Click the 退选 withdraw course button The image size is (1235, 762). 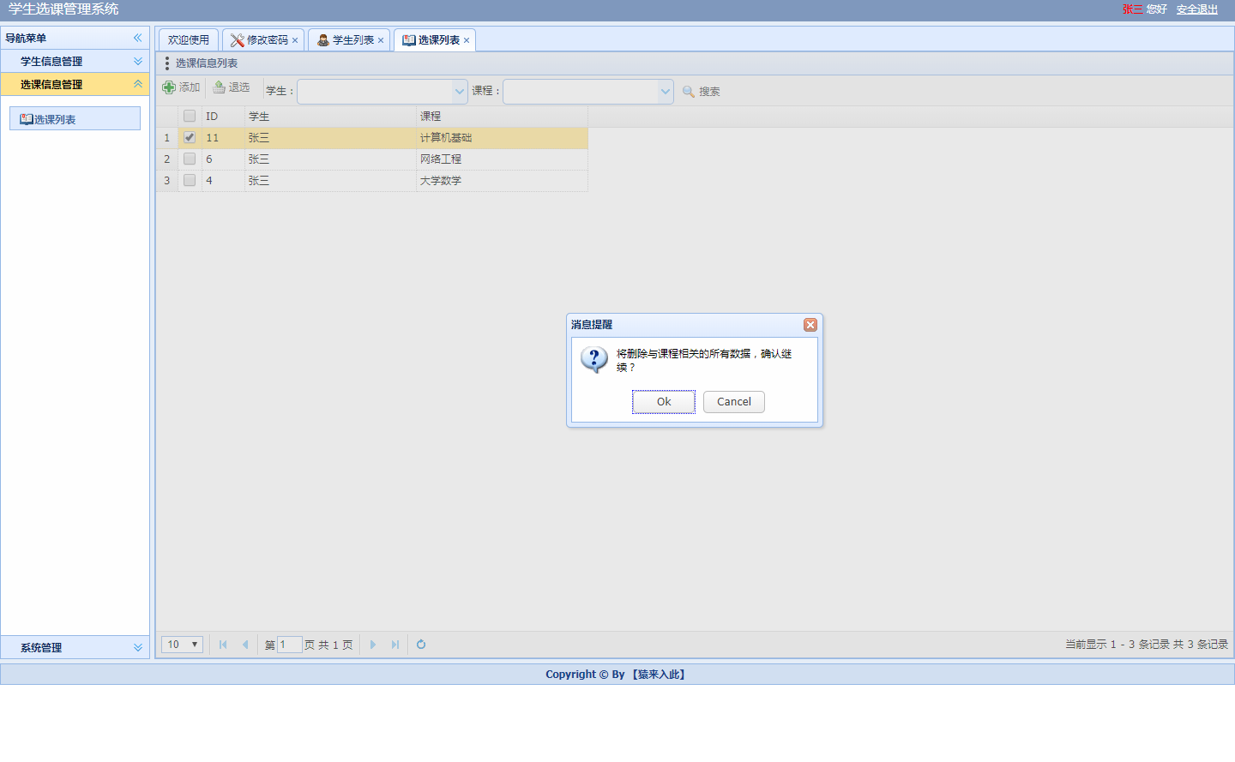(x=232, y=87)
